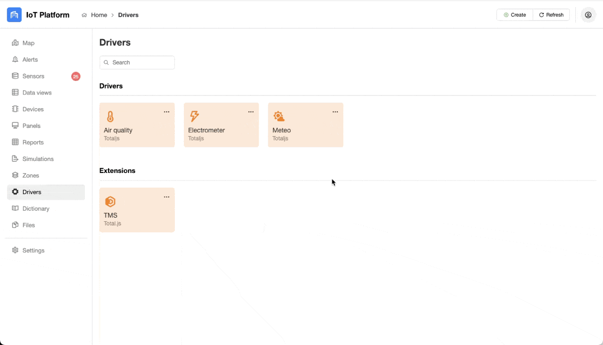Click the TMS hexagon icon
Image resolution: width=603 pixels, height=345 pixels.
(x=110, y=202)
